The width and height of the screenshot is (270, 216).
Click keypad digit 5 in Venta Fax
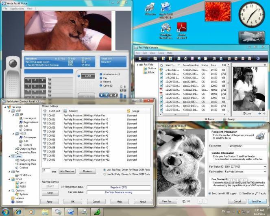pos(35,85)
